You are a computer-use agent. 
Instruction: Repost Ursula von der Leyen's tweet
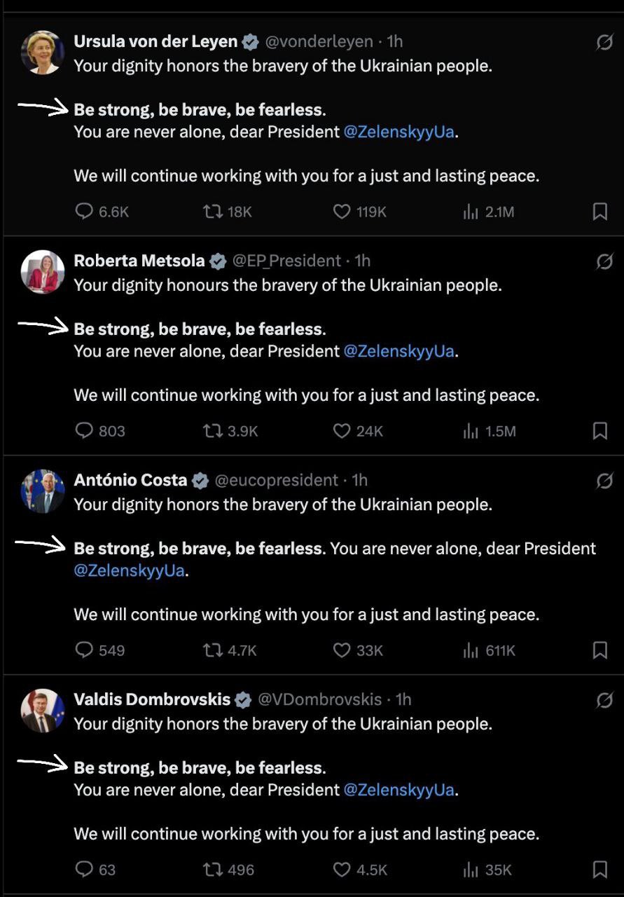[227, 212]
